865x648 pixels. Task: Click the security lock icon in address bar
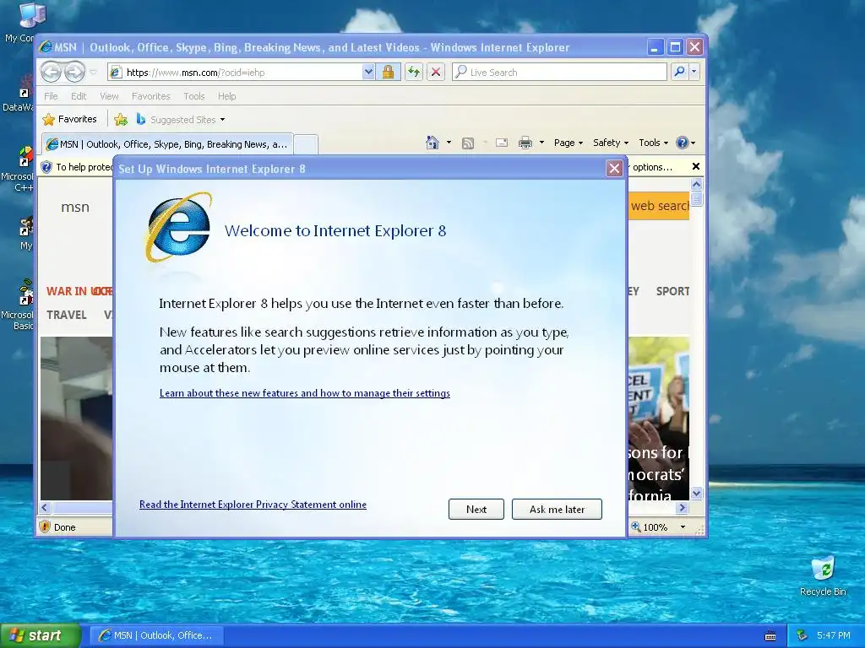(388, 73)
